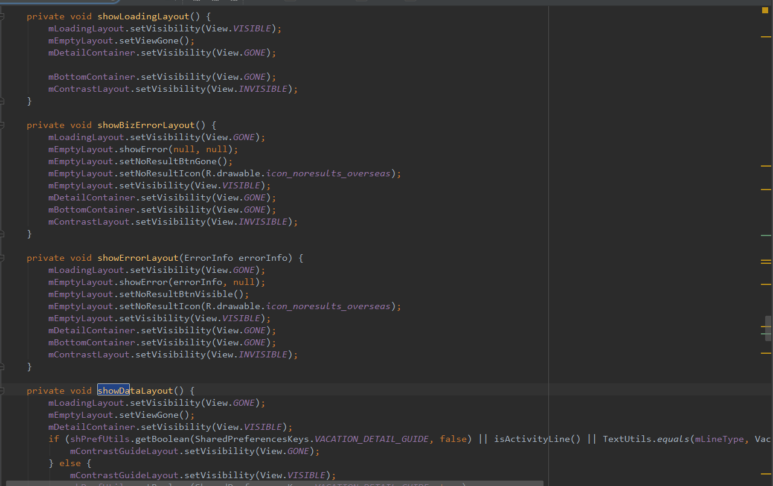Click SharedPreferencesKeys class name in the if line

[252, 439]
